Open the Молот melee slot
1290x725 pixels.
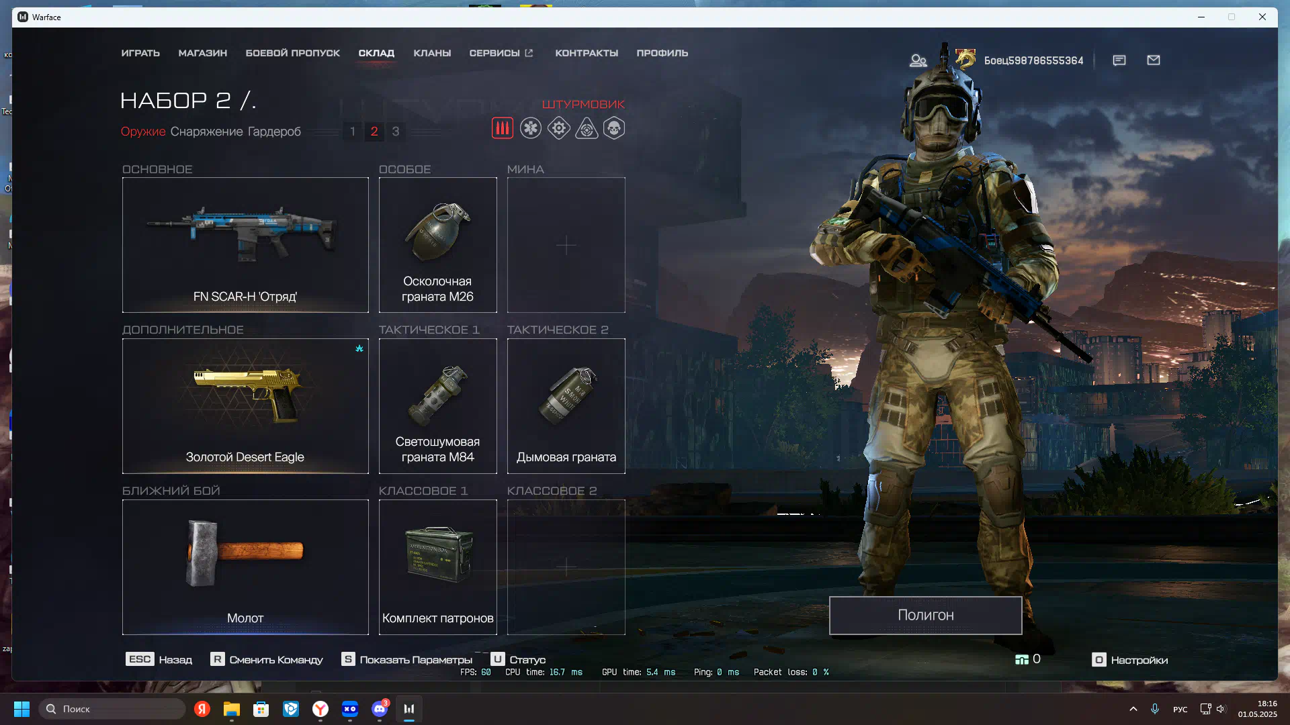tap(245, 567)
